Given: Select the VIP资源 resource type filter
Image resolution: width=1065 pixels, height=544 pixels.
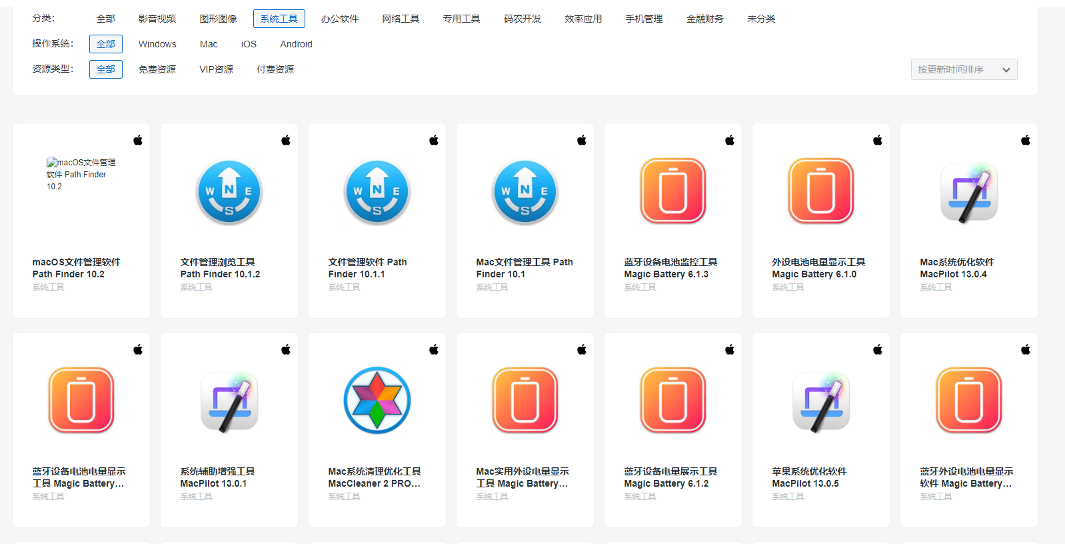Looking at the screenshot, I should point(216,69).
